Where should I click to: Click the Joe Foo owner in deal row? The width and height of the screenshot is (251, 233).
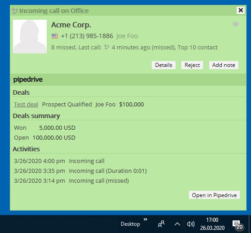[106, 104]
